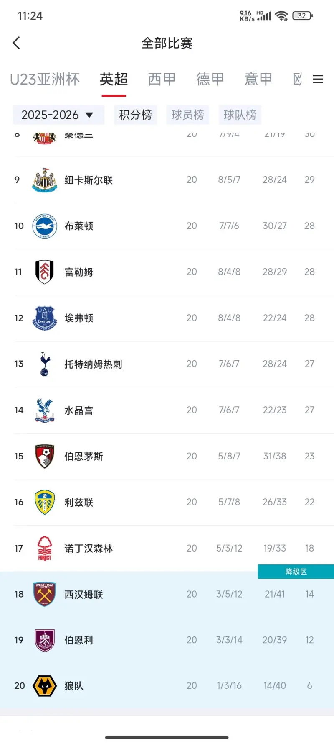Switch to the 意甲 league tab
The image size is (334, 744).
click(258, 79)
